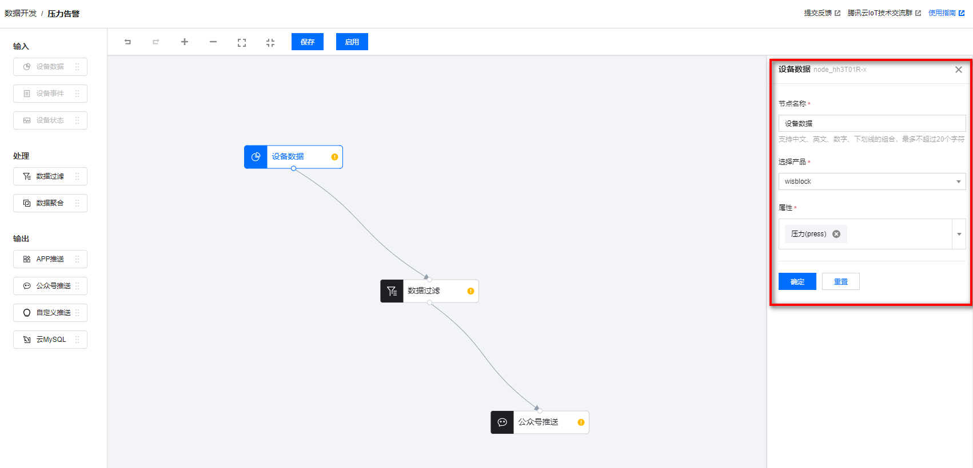Select 数据聚合 processing item in sidebar
Viewport: 973px width, 468px height.
coord(50,203)
